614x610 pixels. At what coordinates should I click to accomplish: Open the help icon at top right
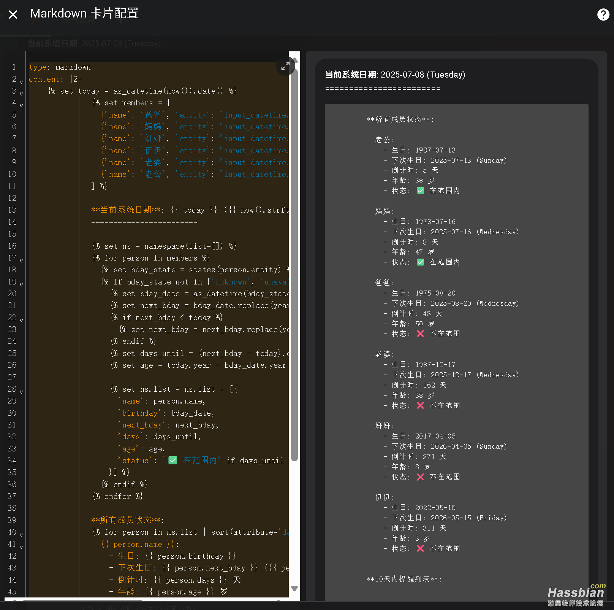(603, 14)
